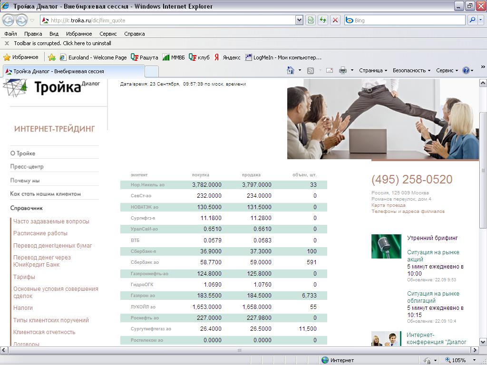This screenshot has width=487, height=365.
Task: Click the Add to Favorites Bar icon
Action: (52, 57)
